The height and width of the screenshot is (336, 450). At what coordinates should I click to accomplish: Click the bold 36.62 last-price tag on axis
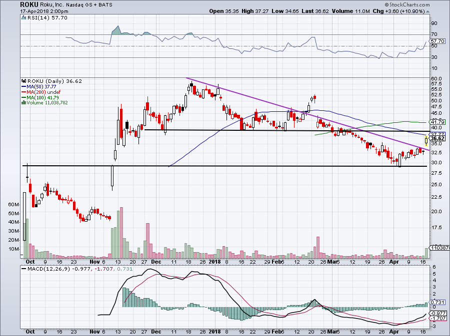tap(438, 138)
